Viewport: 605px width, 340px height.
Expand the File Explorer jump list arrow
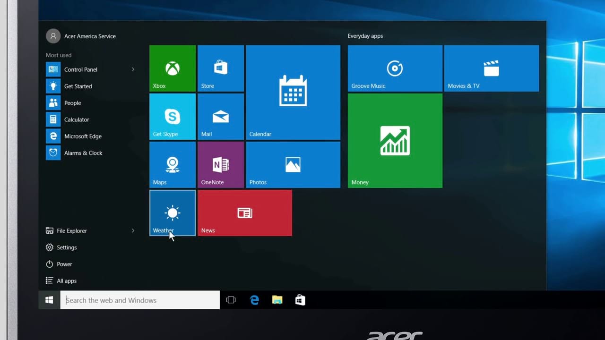coord(133,230)
